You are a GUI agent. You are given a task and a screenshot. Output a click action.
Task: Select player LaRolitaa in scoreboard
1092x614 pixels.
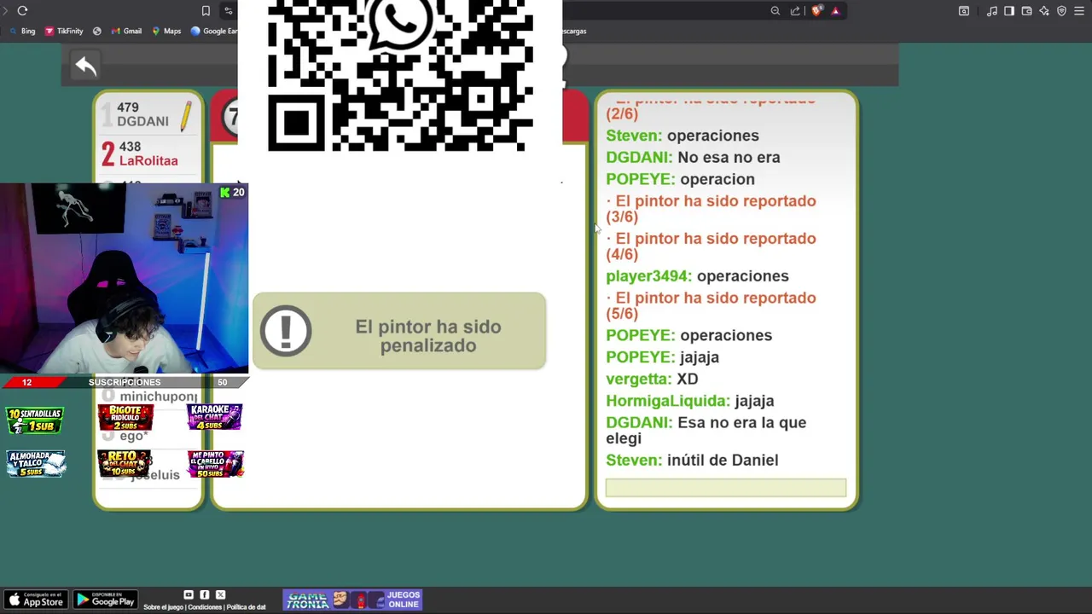(x=148, y=153)
